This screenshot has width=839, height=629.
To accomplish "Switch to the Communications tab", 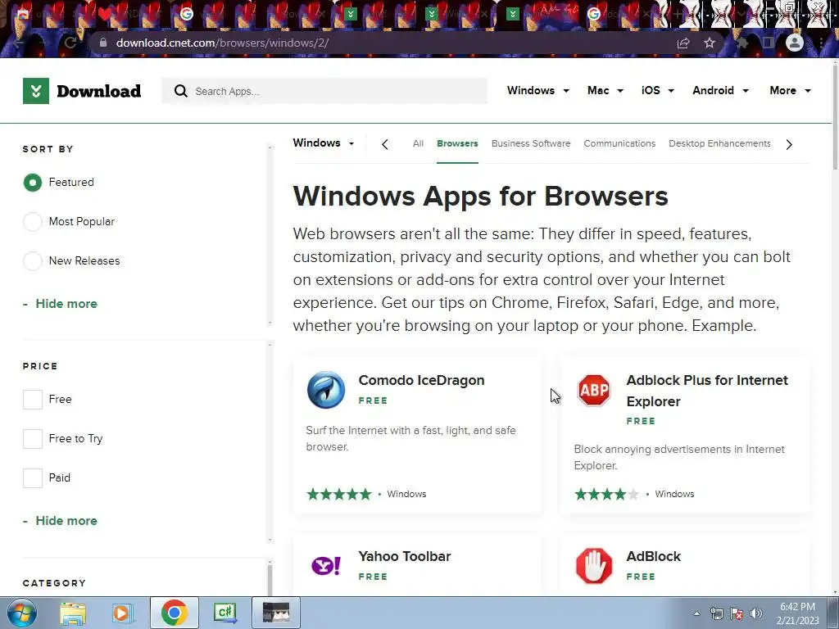I will click(x=619, y=143).
